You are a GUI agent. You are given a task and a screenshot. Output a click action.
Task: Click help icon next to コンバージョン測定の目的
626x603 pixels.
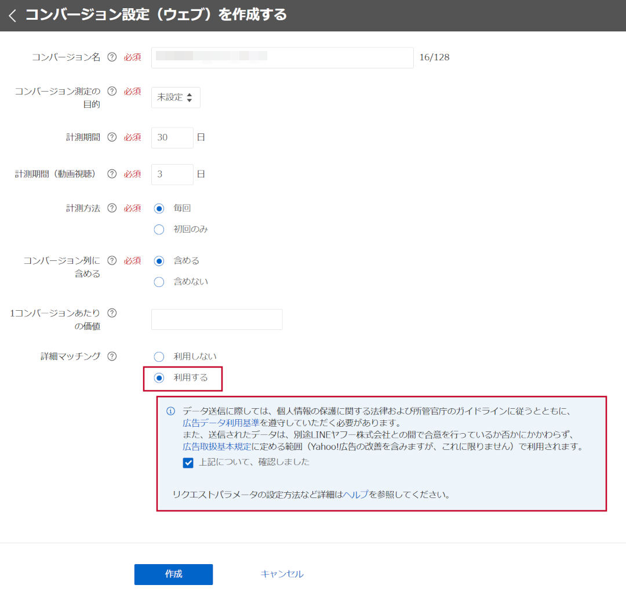[112, 91]
